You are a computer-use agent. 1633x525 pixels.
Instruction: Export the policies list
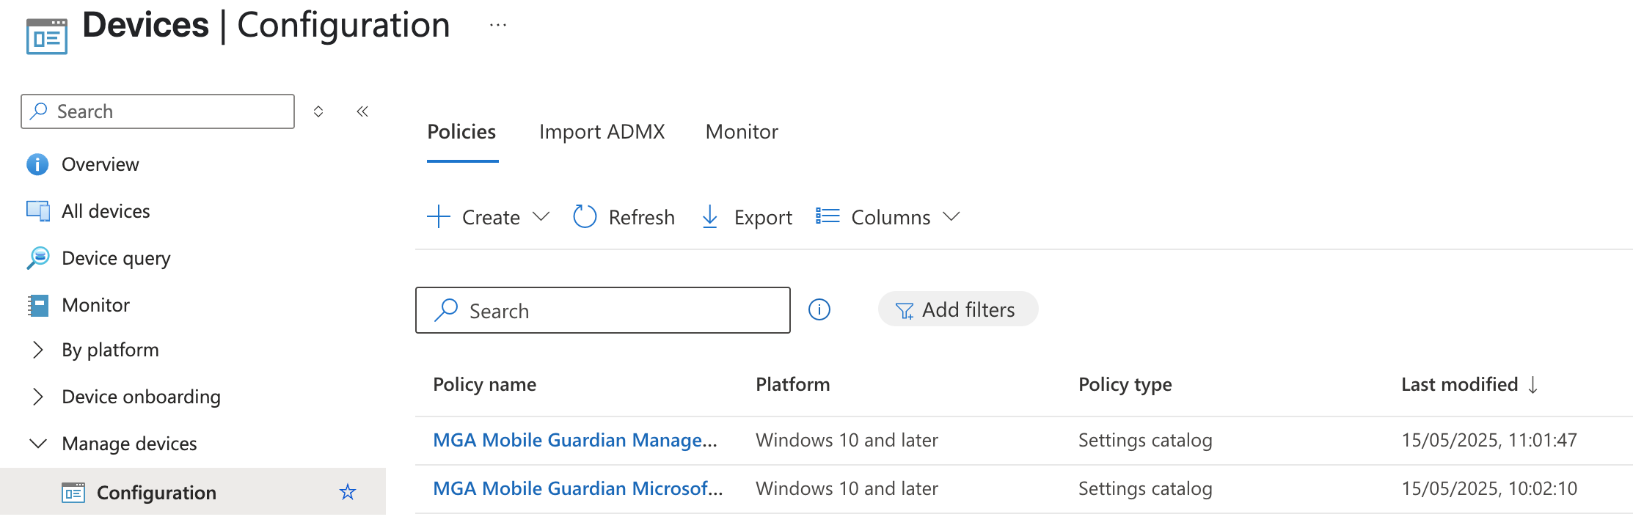coord(747,217)
